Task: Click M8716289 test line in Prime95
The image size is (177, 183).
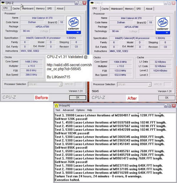Action: tap(109, 173)
